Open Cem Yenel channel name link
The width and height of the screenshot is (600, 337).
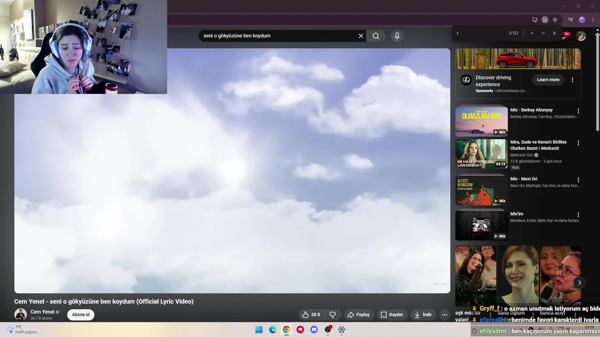(42, 312)
